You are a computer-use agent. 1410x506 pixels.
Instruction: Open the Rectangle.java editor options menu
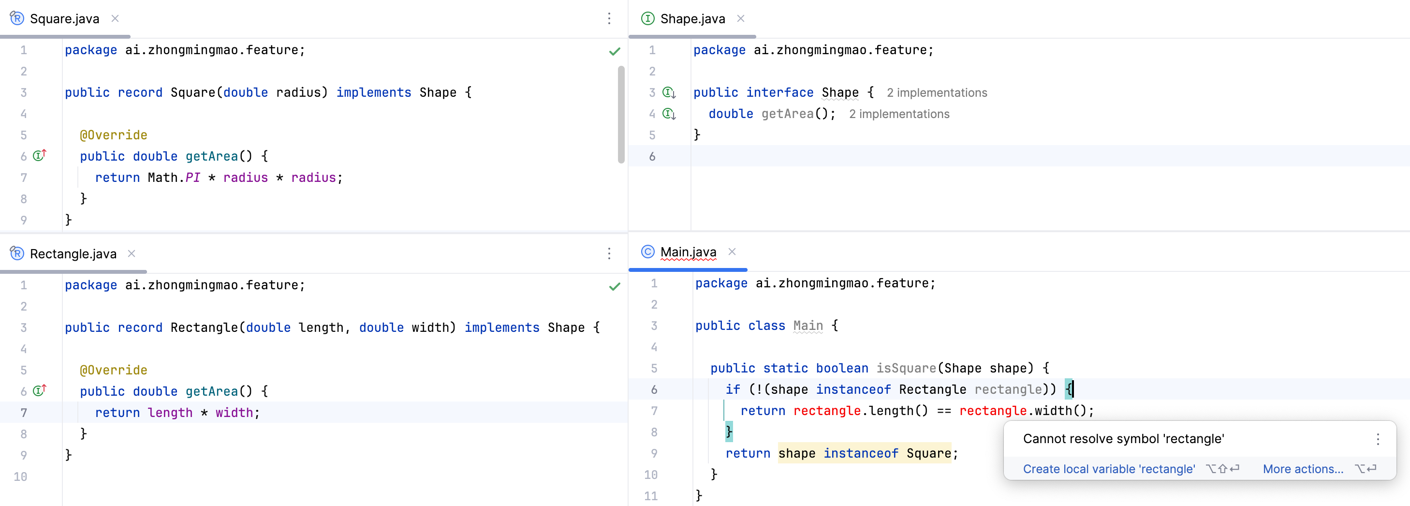609,253
